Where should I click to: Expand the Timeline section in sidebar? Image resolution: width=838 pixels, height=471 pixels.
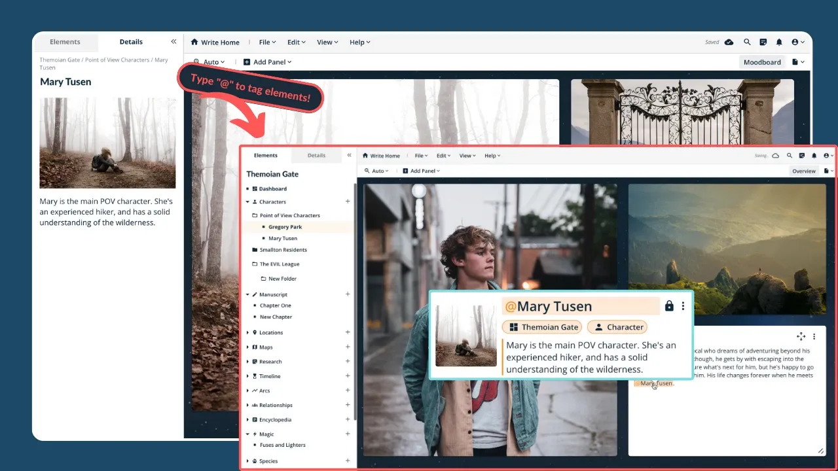(247, 376)
